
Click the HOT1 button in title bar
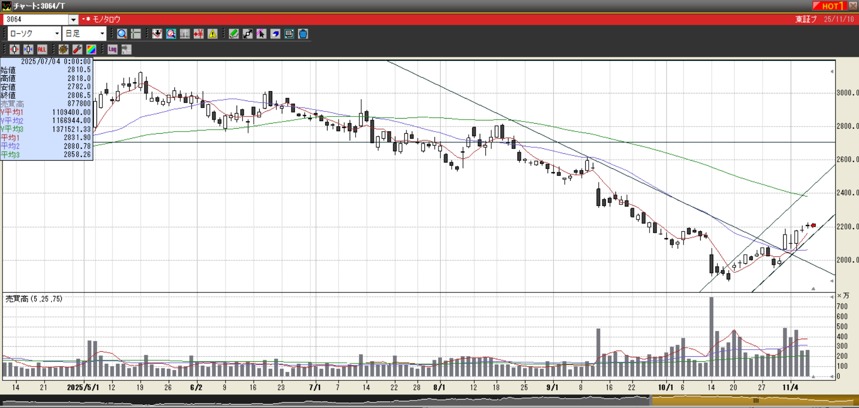(x=829, y=6)
